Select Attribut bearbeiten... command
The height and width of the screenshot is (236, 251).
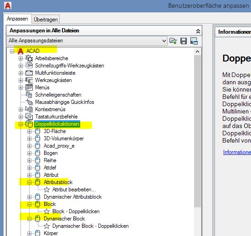click(x=74, y=190)
